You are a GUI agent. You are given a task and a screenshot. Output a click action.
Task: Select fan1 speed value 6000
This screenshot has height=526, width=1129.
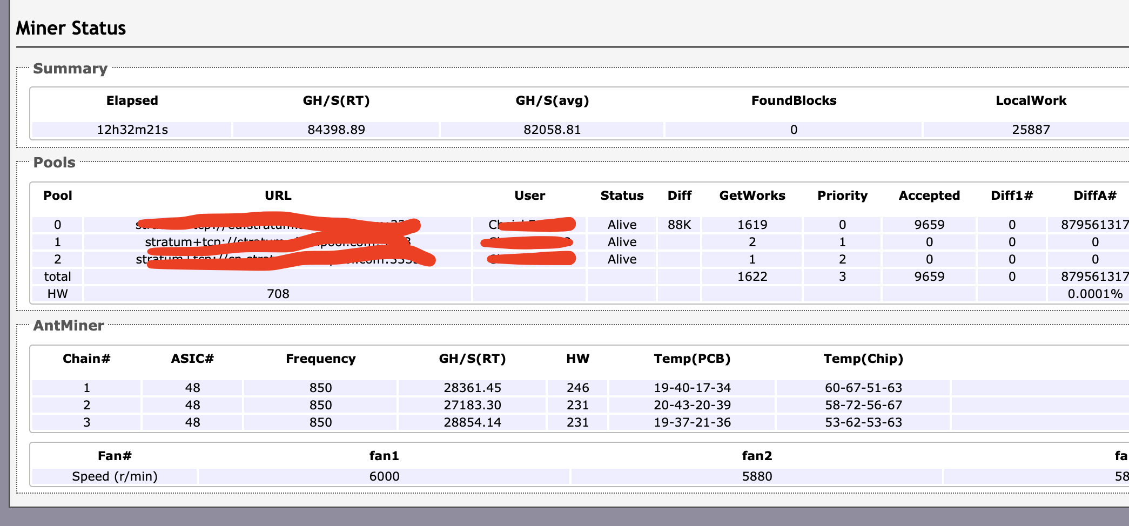point(384,476)
